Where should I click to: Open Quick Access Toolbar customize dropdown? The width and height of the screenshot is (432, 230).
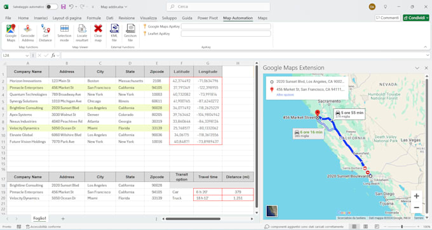point(93,6)
